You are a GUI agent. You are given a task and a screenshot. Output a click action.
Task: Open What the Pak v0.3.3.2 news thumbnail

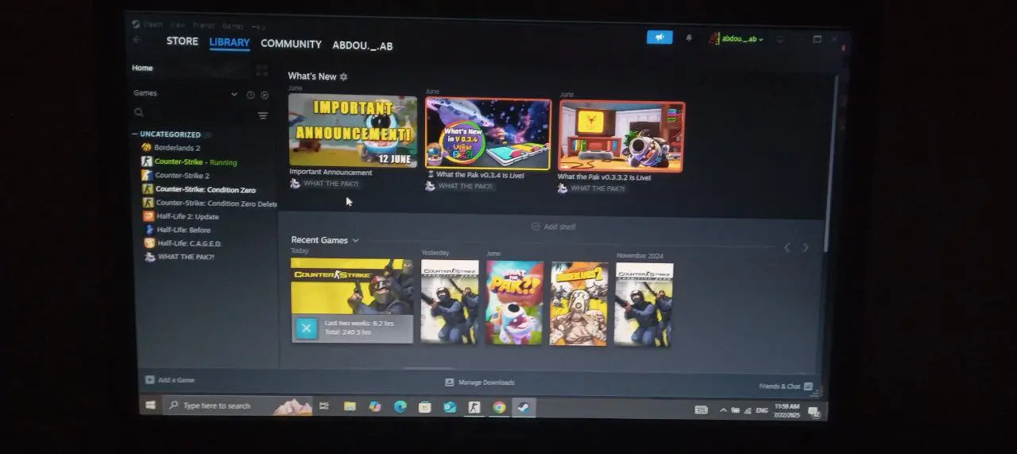pyautogui.click(x=621, y=137)
